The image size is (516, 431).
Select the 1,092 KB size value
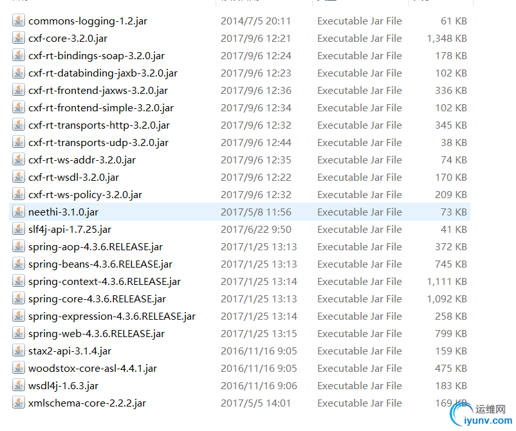447,299
